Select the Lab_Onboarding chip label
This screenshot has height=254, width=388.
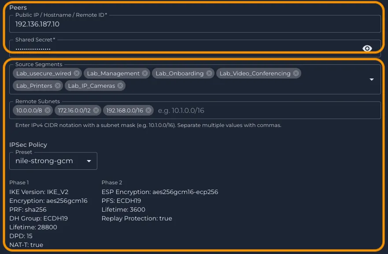point(180,73)
